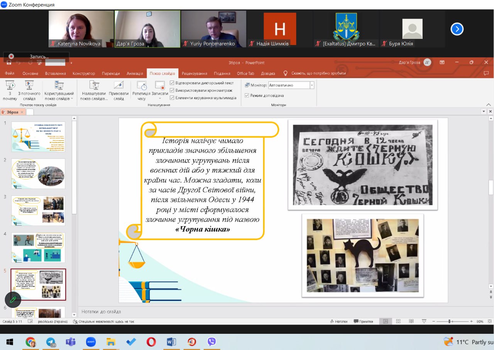Switch to slide sorter view icon
The image size is (494, 350).
[398, 321]
